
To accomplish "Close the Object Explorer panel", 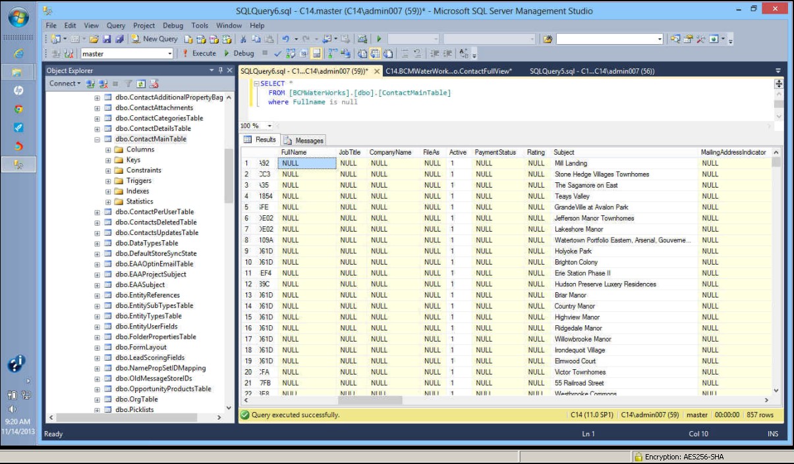I will click(x=229, y=70).
